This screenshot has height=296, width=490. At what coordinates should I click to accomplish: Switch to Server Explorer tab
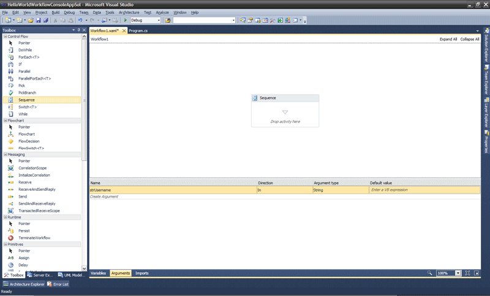[40, 275]
